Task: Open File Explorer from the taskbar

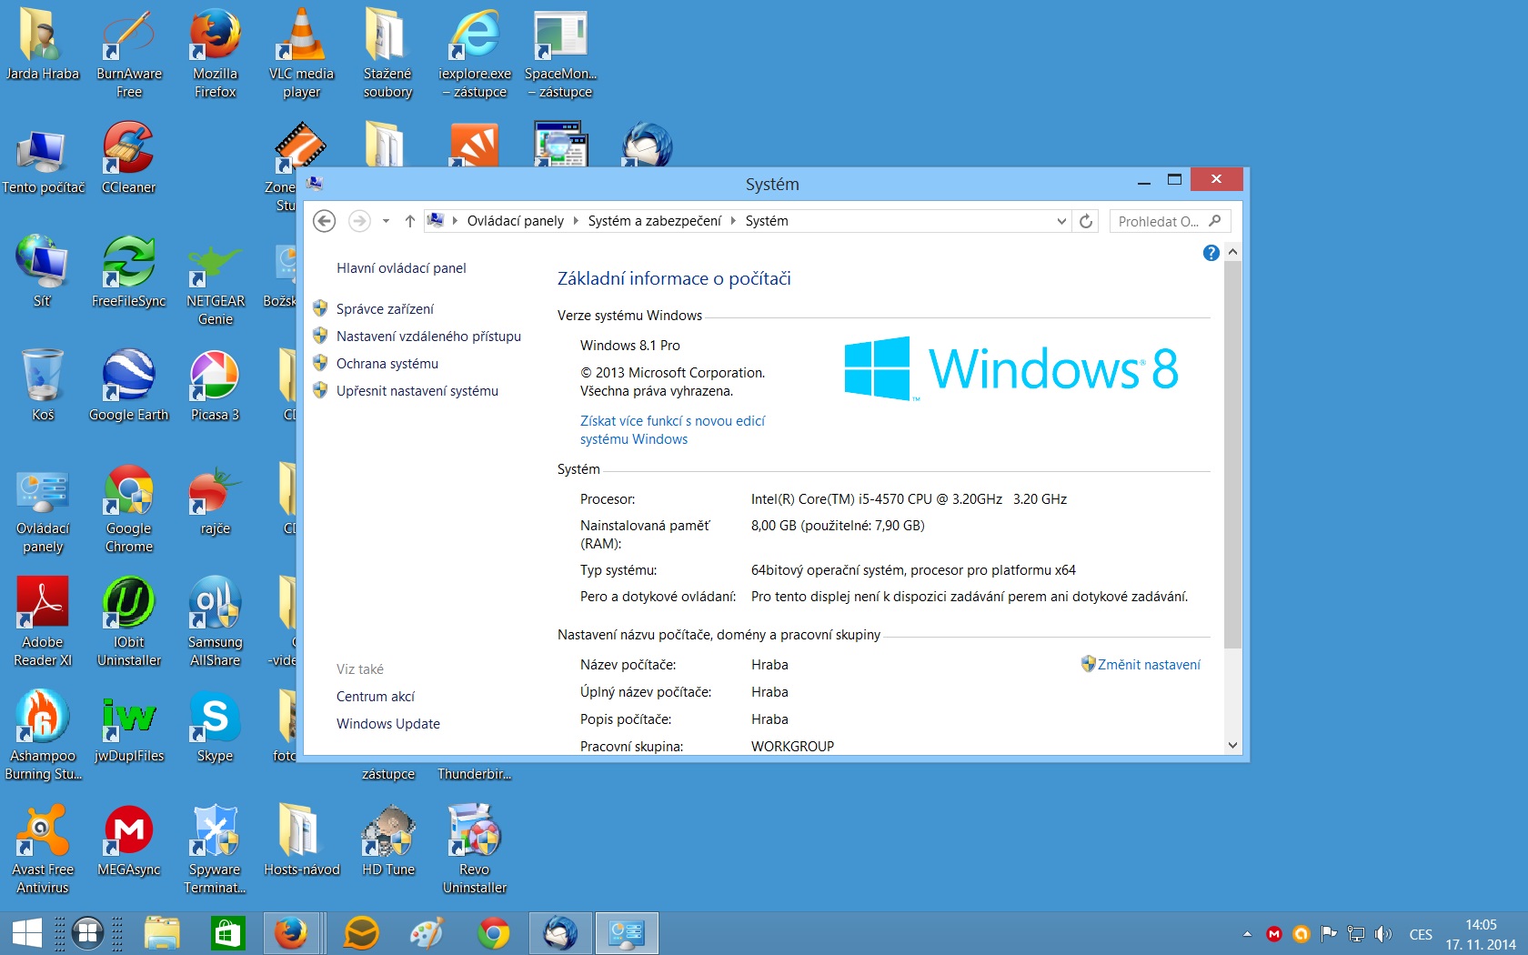Action: pos(163,933)
